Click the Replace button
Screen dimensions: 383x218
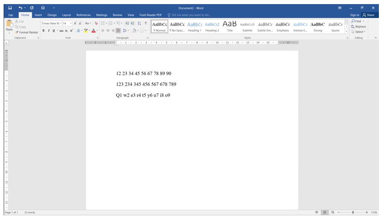360,26
